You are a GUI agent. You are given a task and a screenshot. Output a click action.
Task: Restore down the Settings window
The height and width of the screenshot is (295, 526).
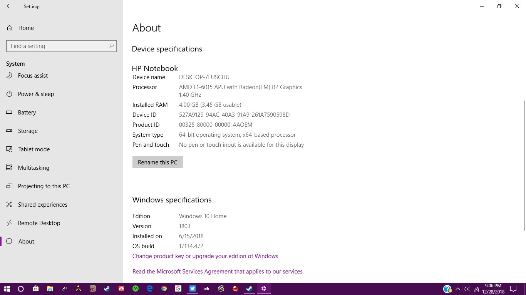499,6
